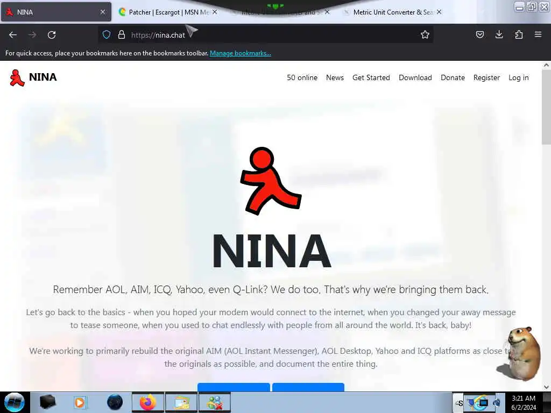
Task: Click the blue swirl tray icon
Action: tap(497, 403)
